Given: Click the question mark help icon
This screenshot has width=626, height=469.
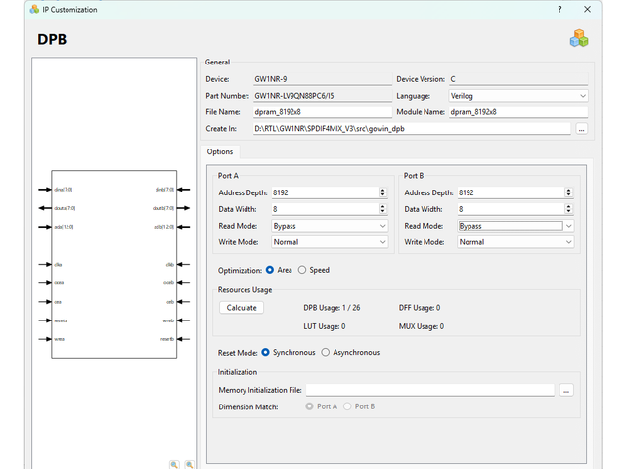Looking at the screenshot, I should coord(559,9).
